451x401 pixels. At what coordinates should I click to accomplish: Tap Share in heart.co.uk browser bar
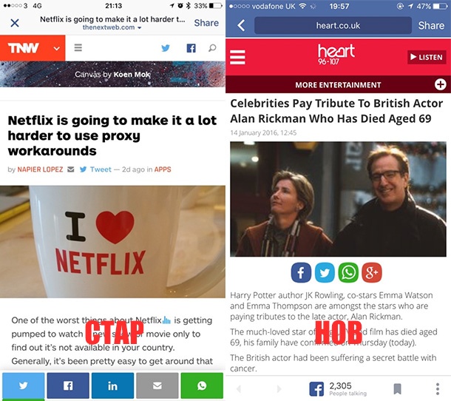[x=431, y=26]
